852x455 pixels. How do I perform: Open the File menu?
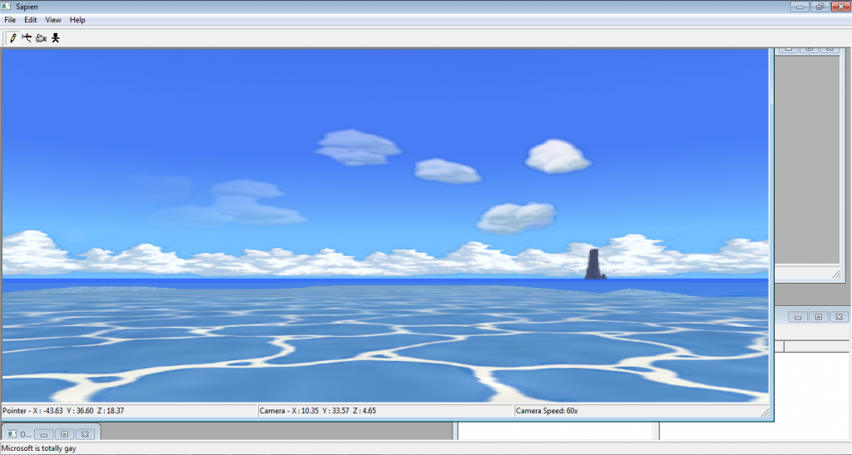pyautogui.click(x=10, y=19)
